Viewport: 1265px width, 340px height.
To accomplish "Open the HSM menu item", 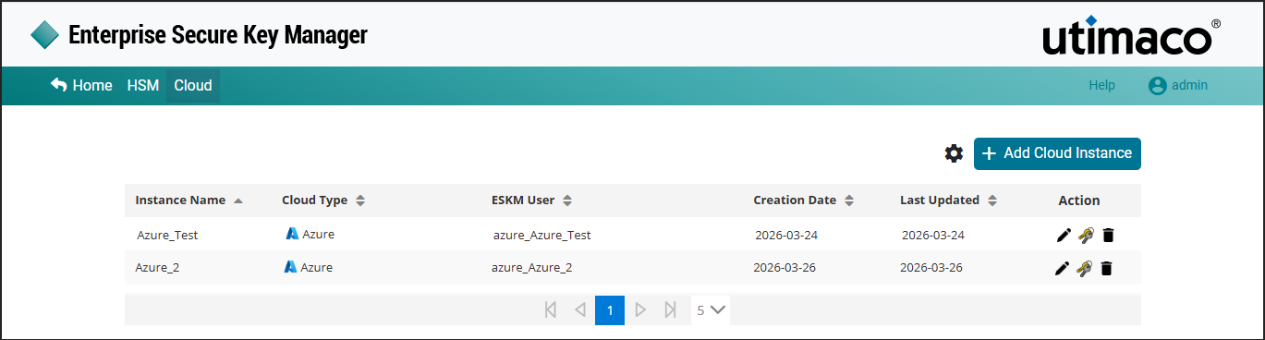I will (x=143, y=86).
